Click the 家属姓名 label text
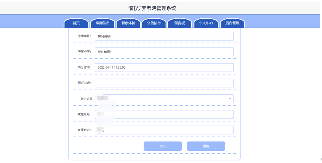This screenshot has width=322, height=163. pyautogui.click(x=84, y=130)
